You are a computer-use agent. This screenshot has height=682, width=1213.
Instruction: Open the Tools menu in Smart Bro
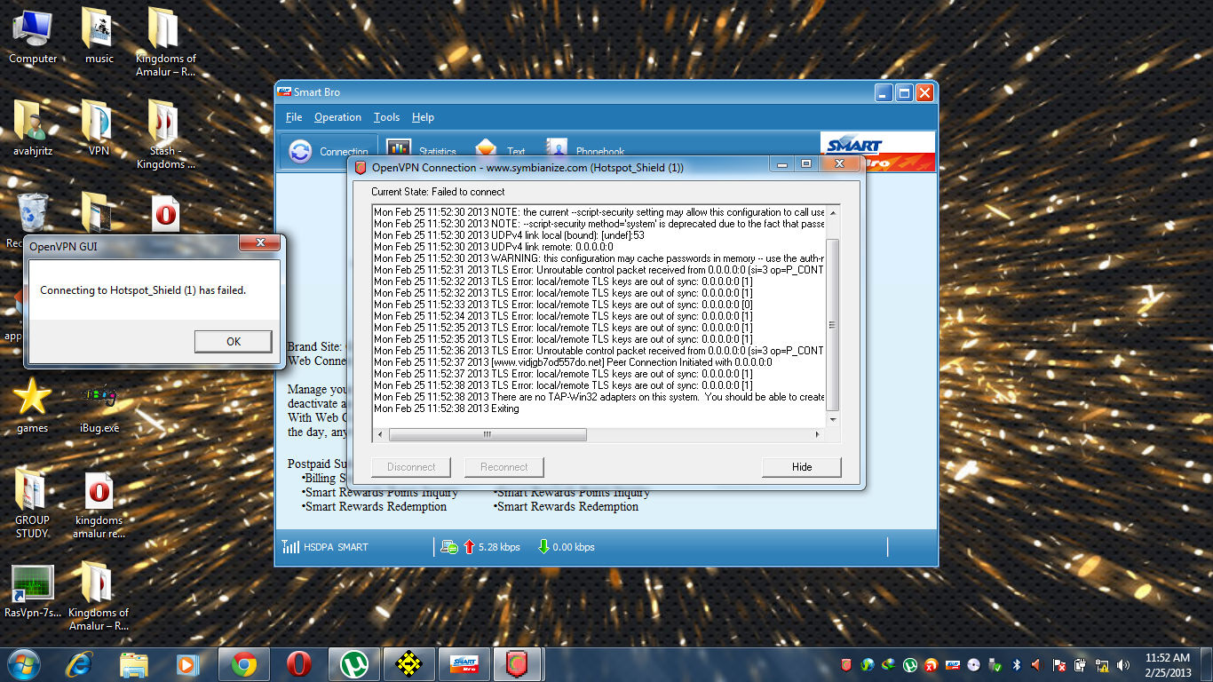click(386, 117)
